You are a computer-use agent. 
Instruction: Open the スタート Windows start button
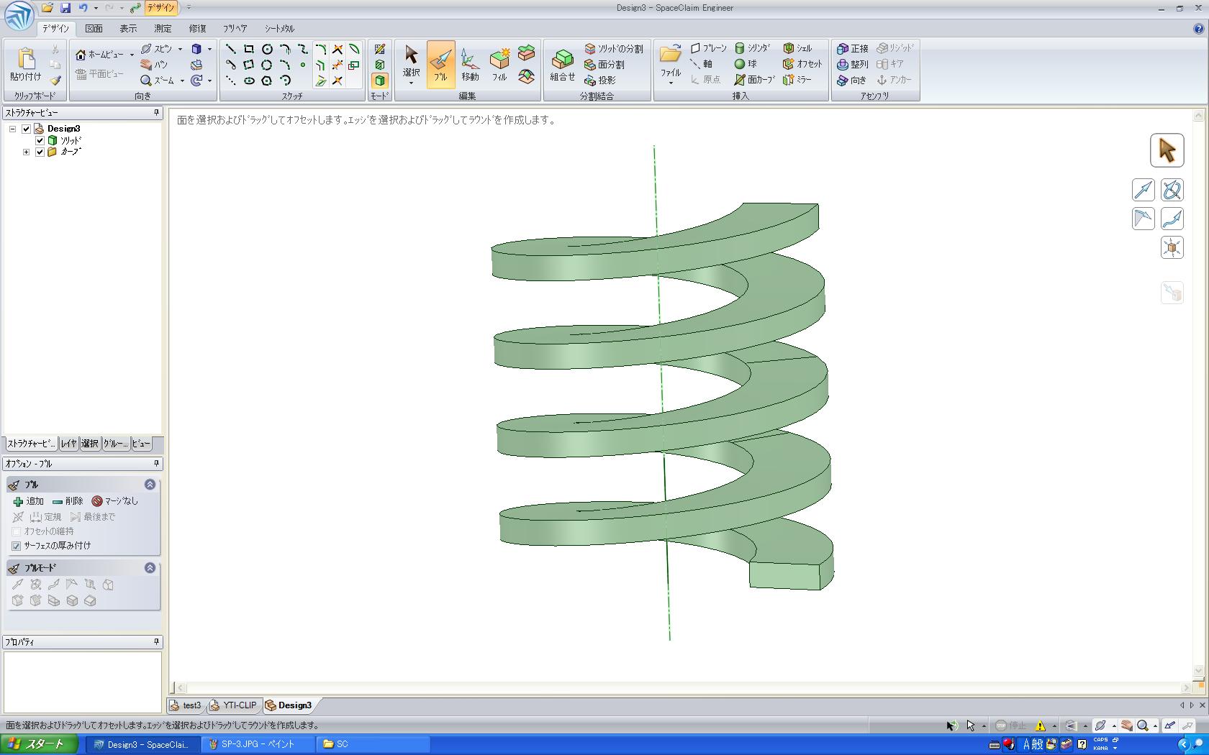39,744
